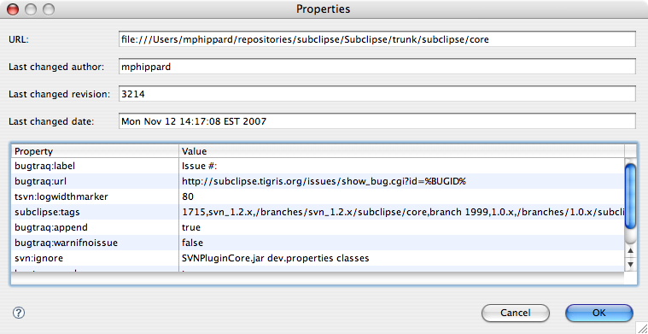Select the subclipse:tags property row

point(318,212)
